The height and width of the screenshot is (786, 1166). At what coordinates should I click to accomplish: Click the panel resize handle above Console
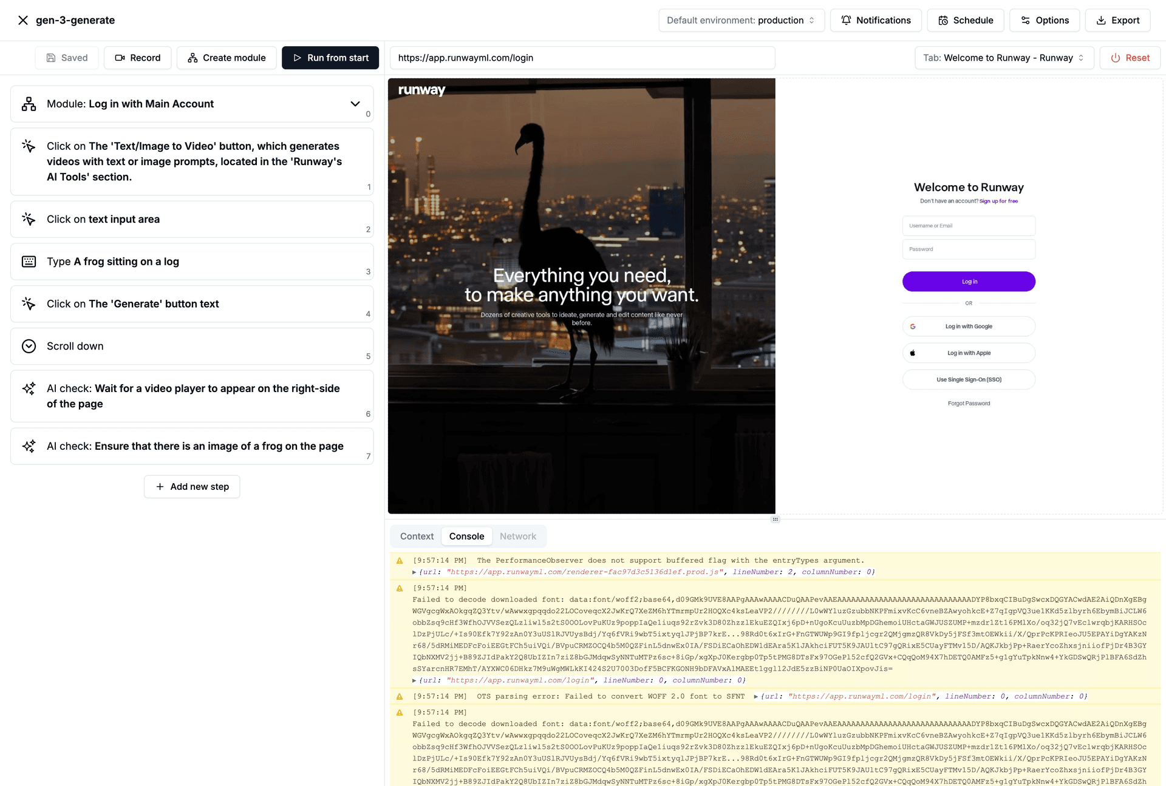point(775,519)
